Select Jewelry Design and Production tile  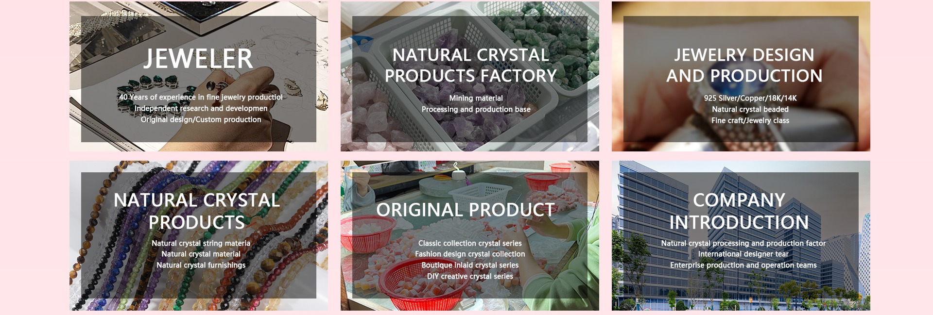[x=741, y=76]
